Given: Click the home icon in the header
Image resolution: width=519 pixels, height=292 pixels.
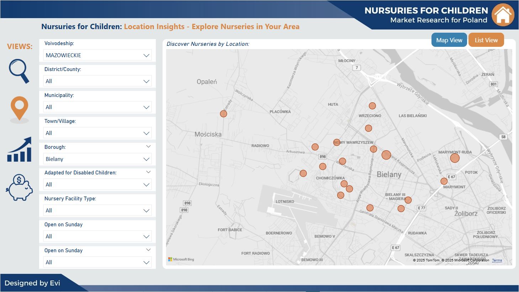Looking at the screenshot, I should click(x=503, y=15).
